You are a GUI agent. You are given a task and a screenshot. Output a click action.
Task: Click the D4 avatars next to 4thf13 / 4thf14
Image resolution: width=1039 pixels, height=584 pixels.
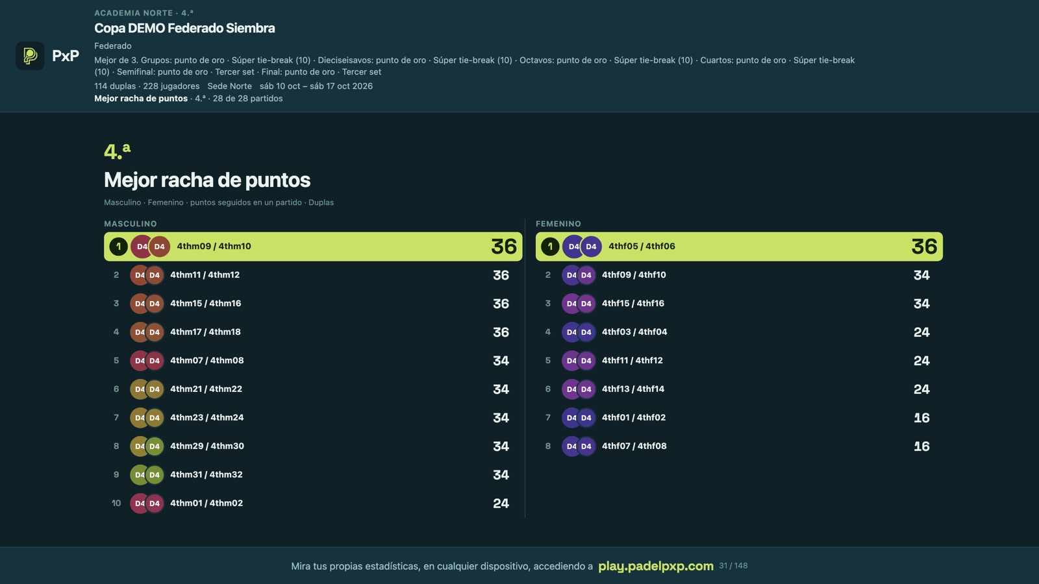pos(579,389)
